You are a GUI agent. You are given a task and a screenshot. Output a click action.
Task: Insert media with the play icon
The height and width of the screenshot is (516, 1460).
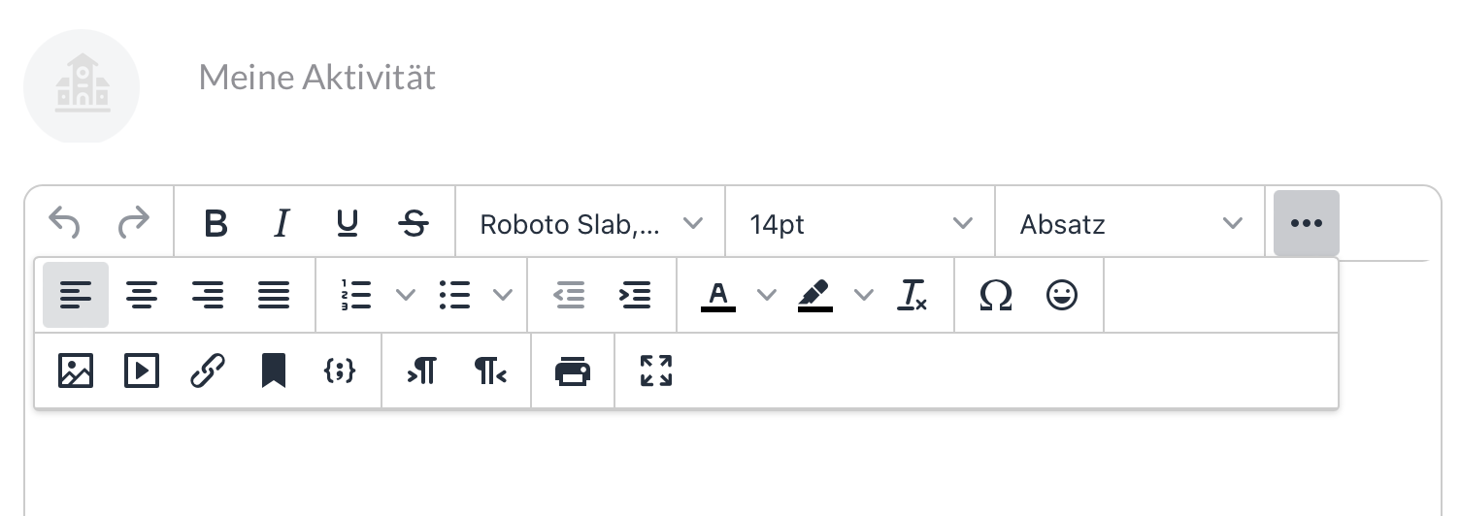pyautogui.click(x=142, y=371)
